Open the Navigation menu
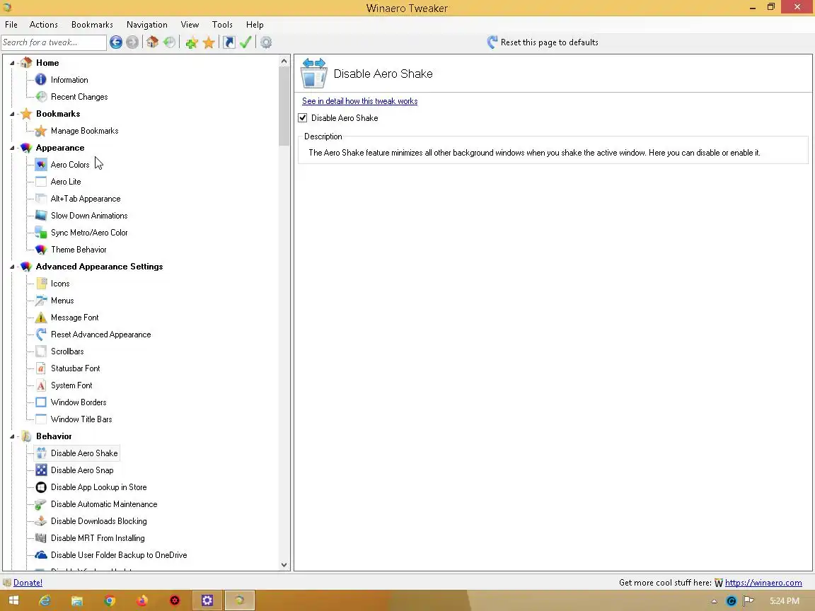815x611 pixels. click(x=146, y=25)
